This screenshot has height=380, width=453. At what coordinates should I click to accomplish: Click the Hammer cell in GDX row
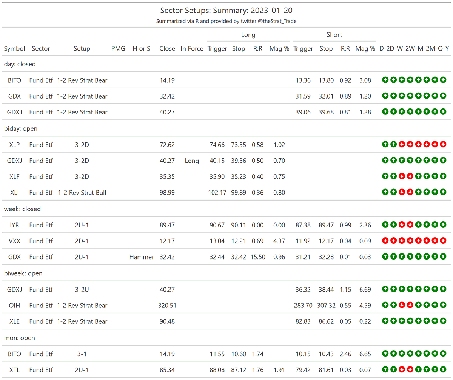coord(142,257)
